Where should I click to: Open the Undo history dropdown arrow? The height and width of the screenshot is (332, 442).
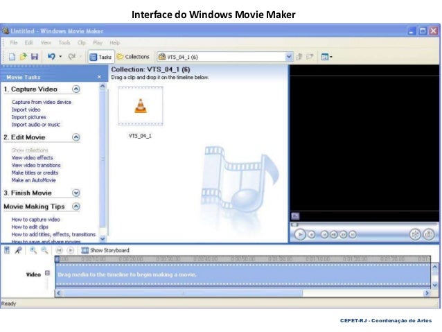60,57
